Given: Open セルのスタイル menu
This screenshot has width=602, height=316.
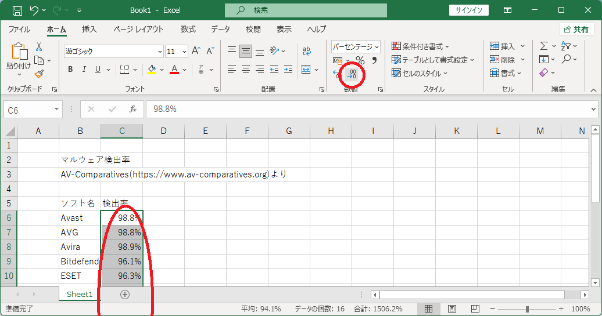Looking at the screenshot, I should click(420, 73).
